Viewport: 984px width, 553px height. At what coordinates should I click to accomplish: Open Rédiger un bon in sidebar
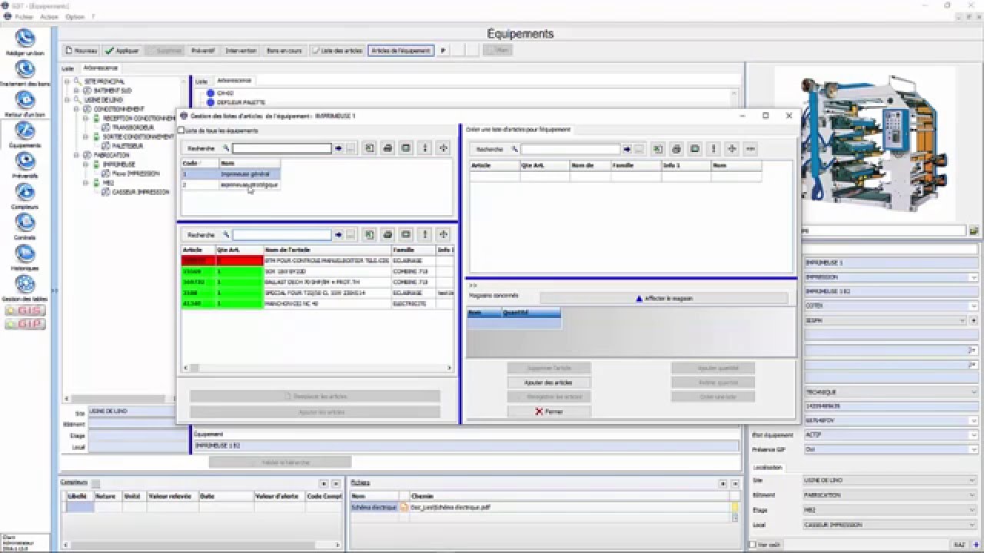click(25, 38)
